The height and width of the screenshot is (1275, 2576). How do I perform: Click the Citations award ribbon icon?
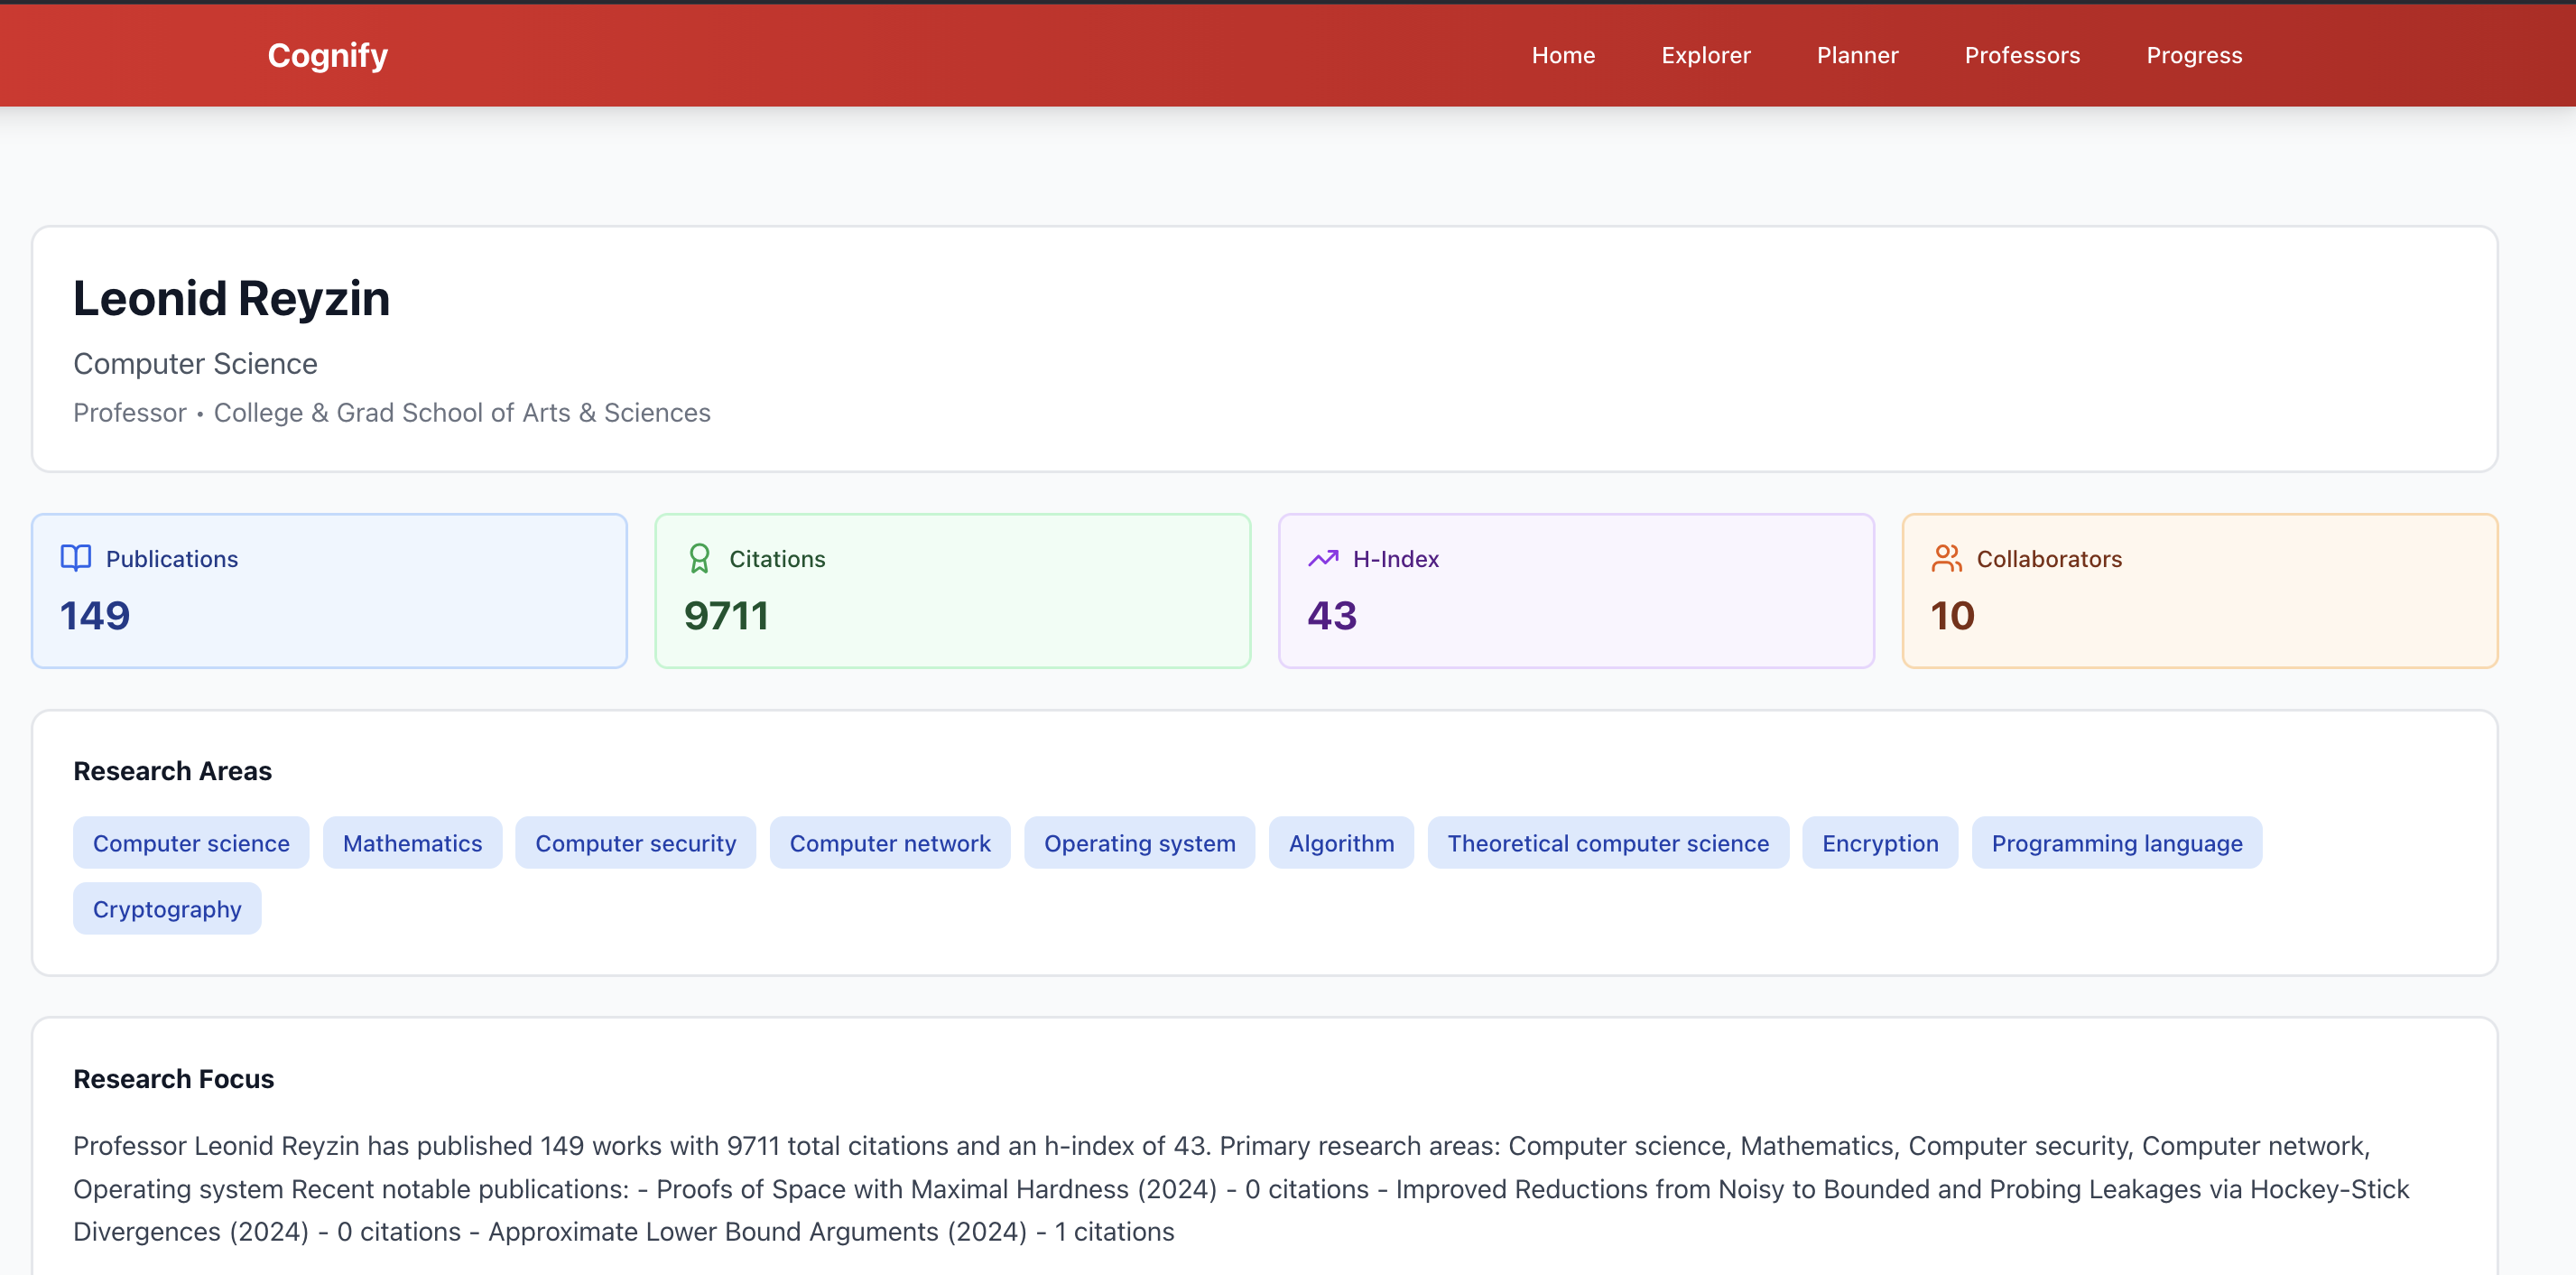point(699,558)
